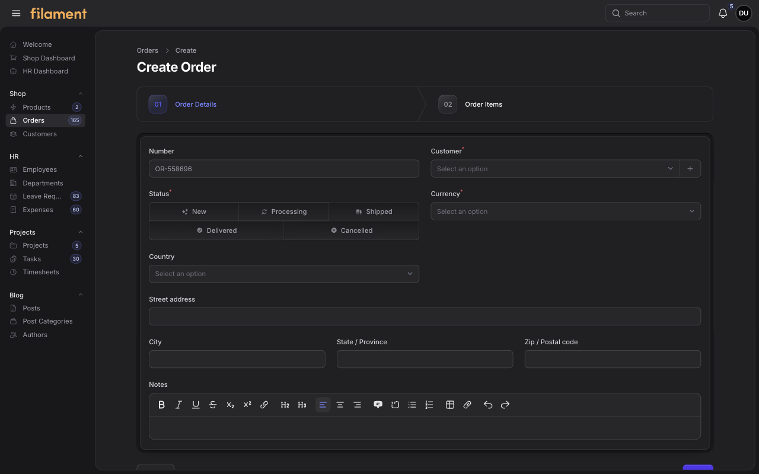
Task: Toggle underline formatting in Notes toolbar
Action: [196, 405]
